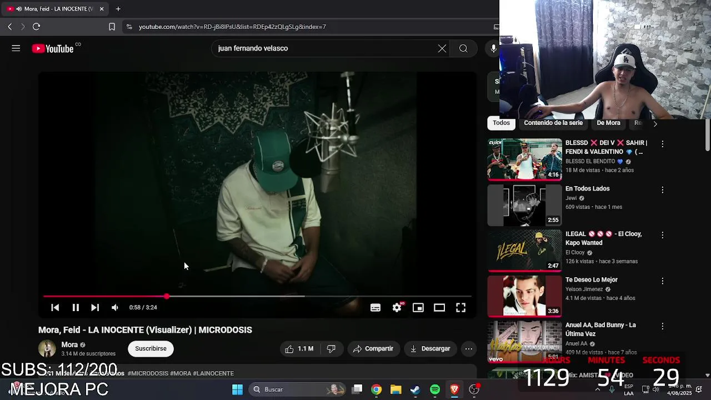This screenshot has width=711, height=400.
Task: Switch to miniplayer mode
Action: click(418, 307)
